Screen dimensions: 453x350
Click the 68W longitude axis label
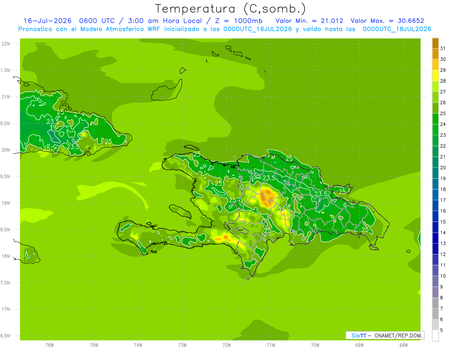(x=404, y=345)
